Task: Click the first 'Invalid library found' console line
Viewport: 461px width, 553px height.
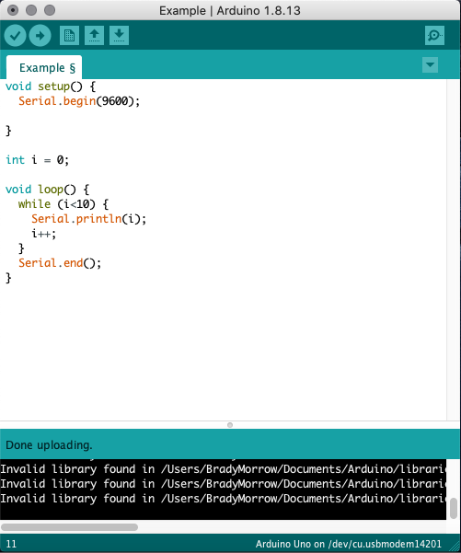Action: point(223,469)
